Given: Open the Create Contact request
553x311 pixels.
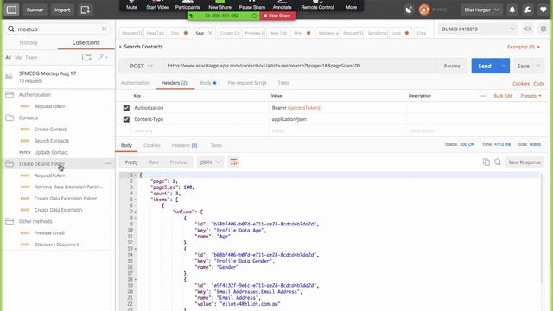Looking at the screenshot, I should [x=50, y=129].
